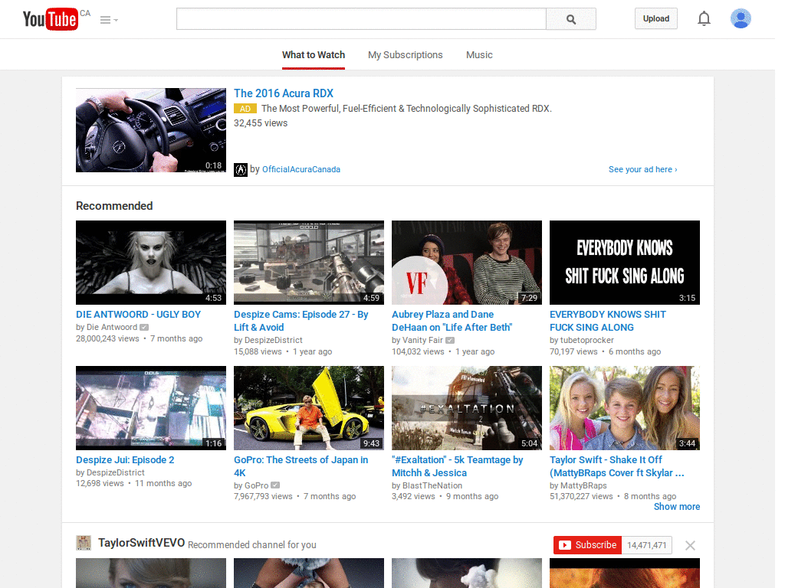The height and width of the screenshot is (588, 785).
Task: Open Despize Cams Episode 27 thumbnail
Action: pos(309,263)
